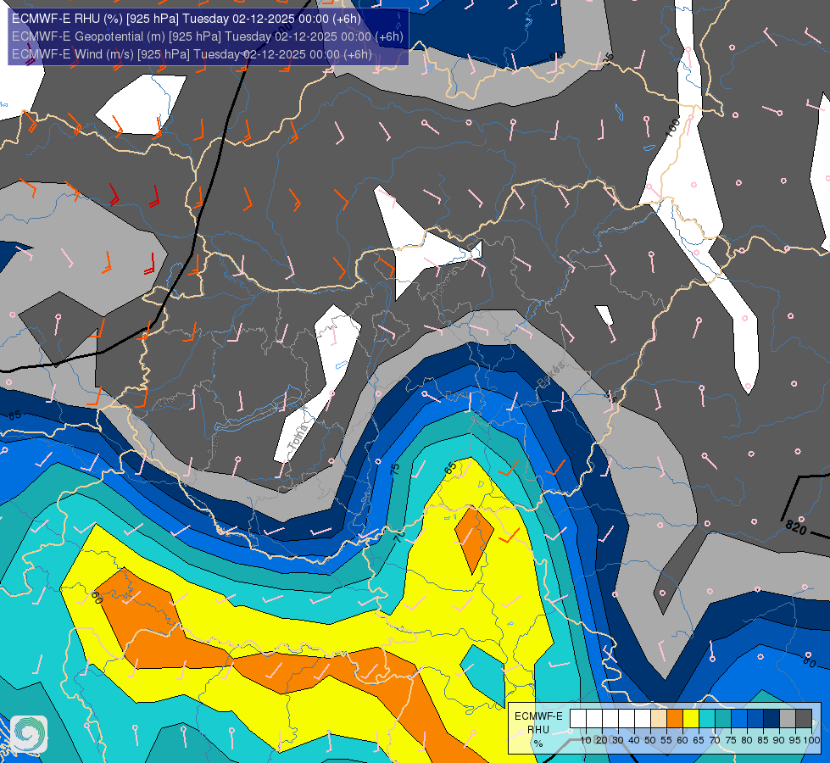This screenshot has width=830, height=763.
Task: Click the 100 value on the legend scale
Action: (x=811, y=740)
